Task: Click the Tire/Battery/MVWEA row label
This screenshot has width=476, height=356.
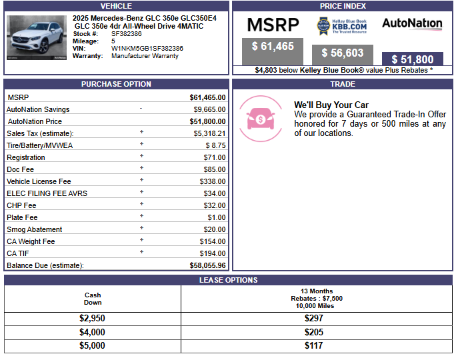Action: coord(40,146)
